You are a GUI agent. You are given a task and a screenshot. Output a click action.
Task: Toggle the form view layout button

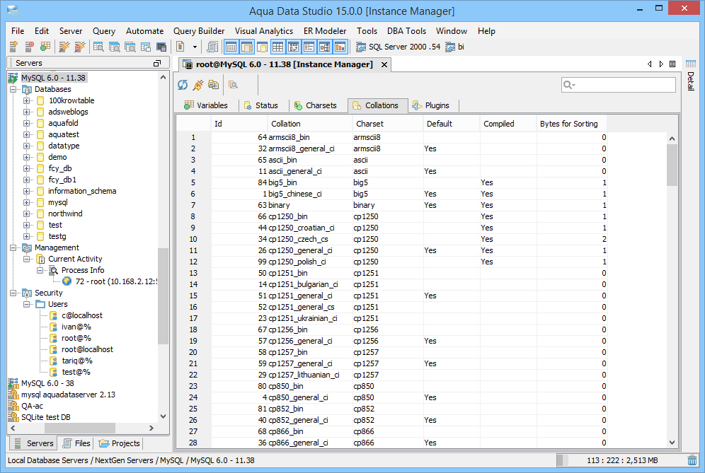tap(309, 47)
